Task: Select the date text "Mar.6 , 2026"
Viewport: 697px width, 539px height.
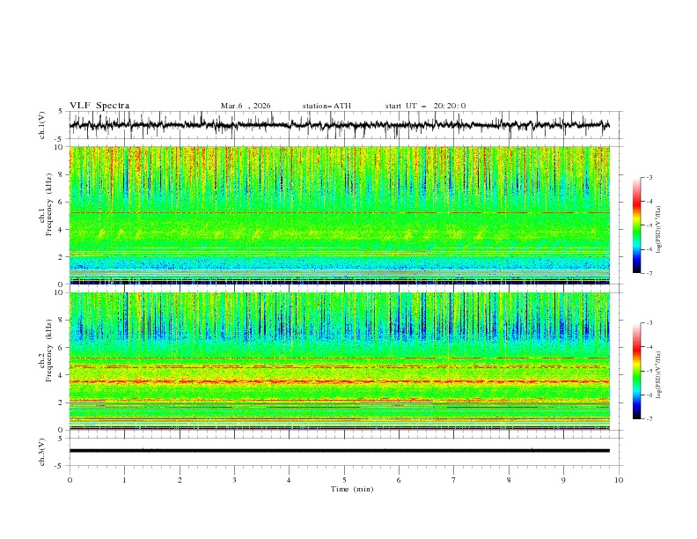Action: click(x=246, y=106)
